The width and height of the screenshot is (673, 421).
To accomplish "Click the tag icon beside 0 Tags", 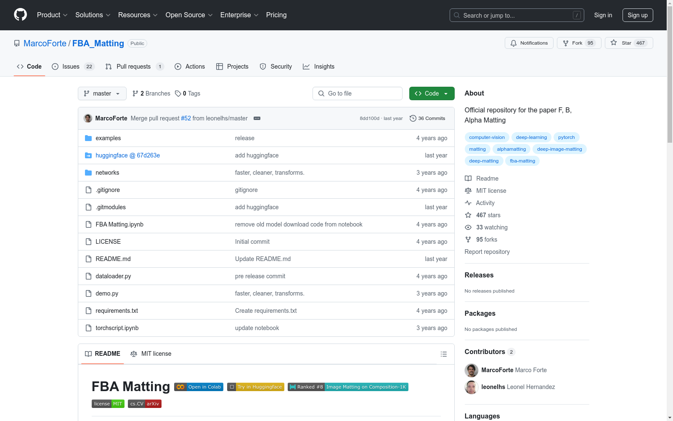I will click(x=178, y=93).
